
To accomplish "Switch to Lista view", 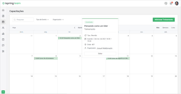I will tap(173, 28).
